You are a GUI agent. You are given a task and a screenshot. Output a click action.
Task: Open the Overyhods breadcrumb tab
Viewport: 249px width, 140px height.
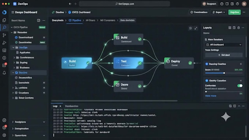coord(57,20)
